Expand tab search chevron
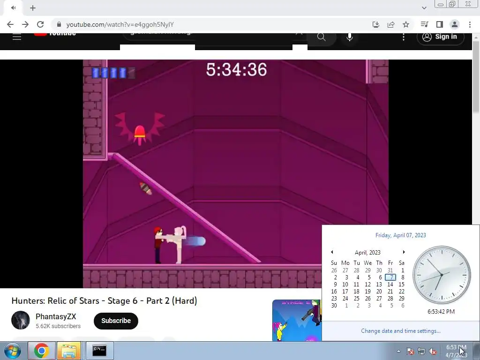The width and height of the screenshot is (480, 360). 424,8
